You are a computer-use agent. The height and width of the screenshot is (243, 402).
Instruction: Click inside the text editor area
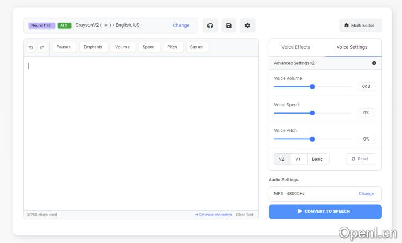point(140,134)
